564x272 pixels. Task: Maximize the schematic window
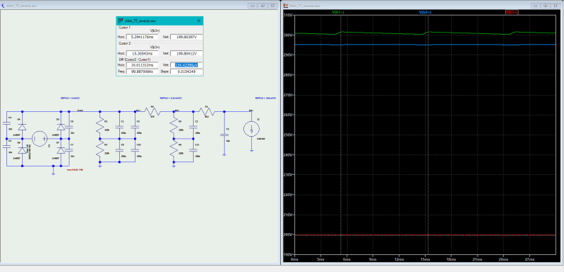click(x=263, y=6)
